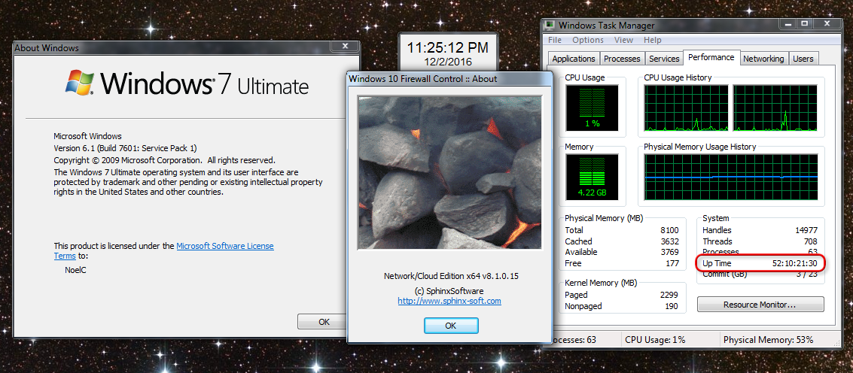This screenshot has width=853, height=373.
Task: Open Resource Monitor from Task Manager
Action: [x=760, y=305]
